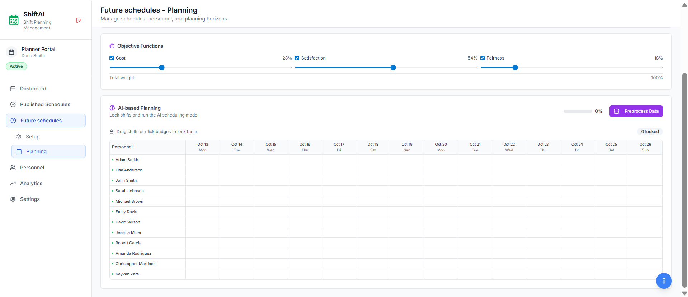
Task: Click the Setup gear icon
Action: click(x=19, y=137)
